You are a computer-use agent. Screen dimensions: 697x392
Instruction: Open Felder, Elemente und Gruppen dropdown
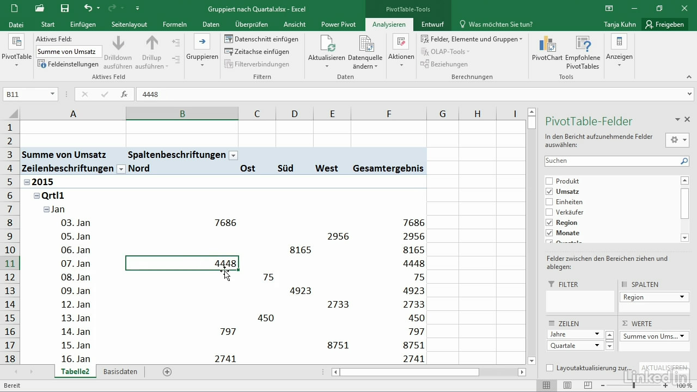(472, 39)
